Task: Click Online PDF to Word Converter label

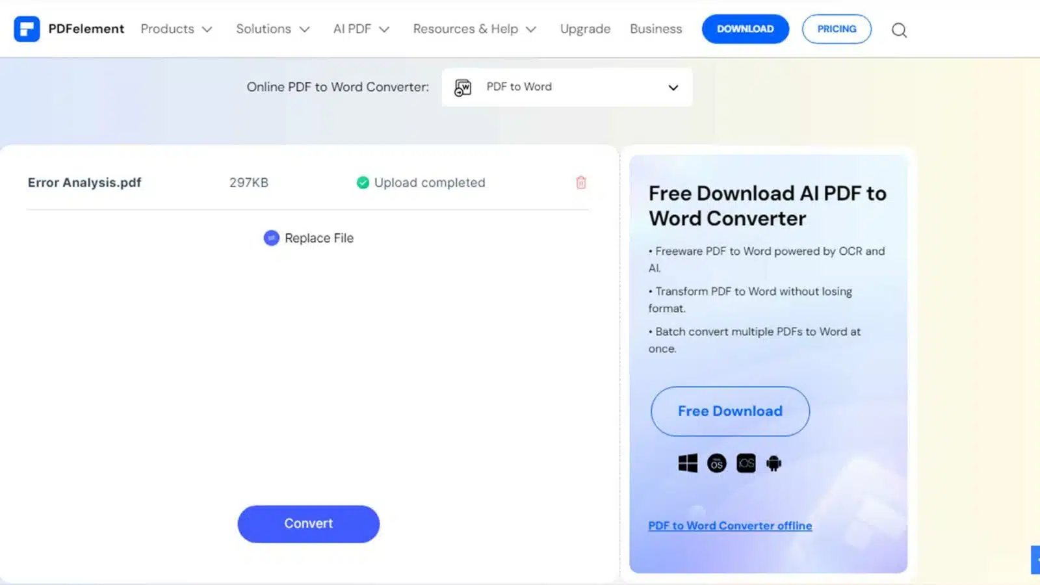Action: [x=337, y=87]
